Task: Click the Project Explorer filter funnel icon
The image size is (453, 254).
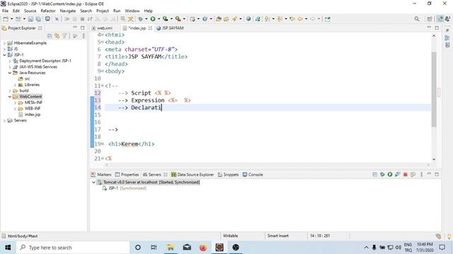Action: click(64, 36)
